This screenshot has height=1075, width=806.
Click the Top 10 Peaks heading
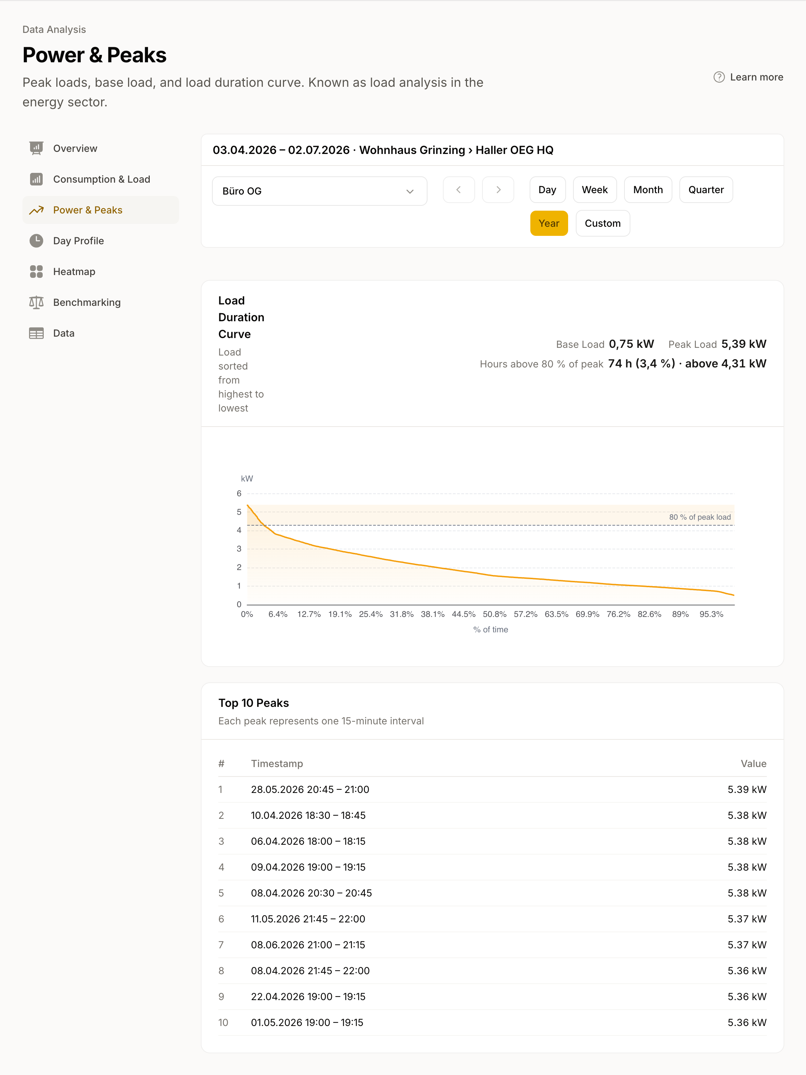click(254, 703)
